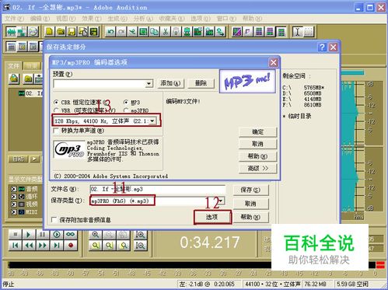Select the I-beam time selection tool
The width and height of the screenshot is (388, 290).
tap(298, 32)
